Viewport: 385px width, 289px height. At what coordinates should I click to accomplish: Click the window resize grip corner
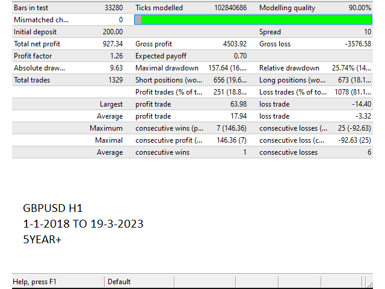tap(369, 284)
